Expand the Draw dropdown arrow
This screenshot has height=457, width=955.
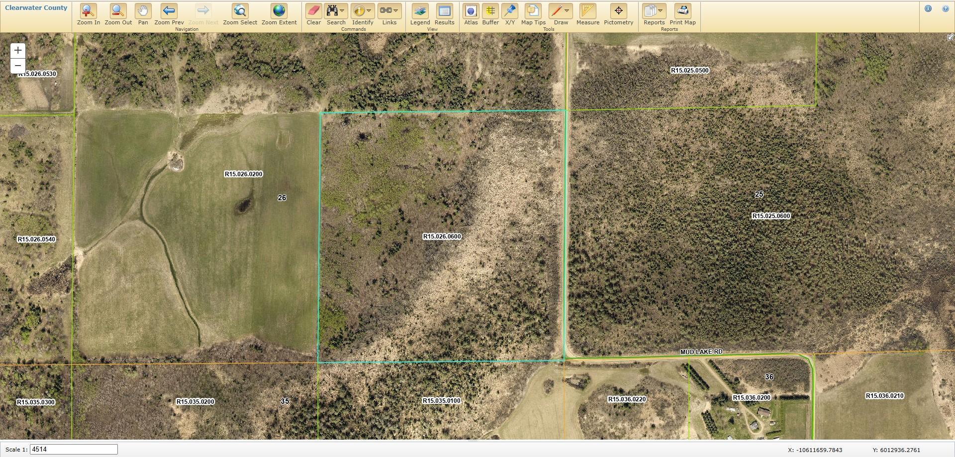(567, 10)
